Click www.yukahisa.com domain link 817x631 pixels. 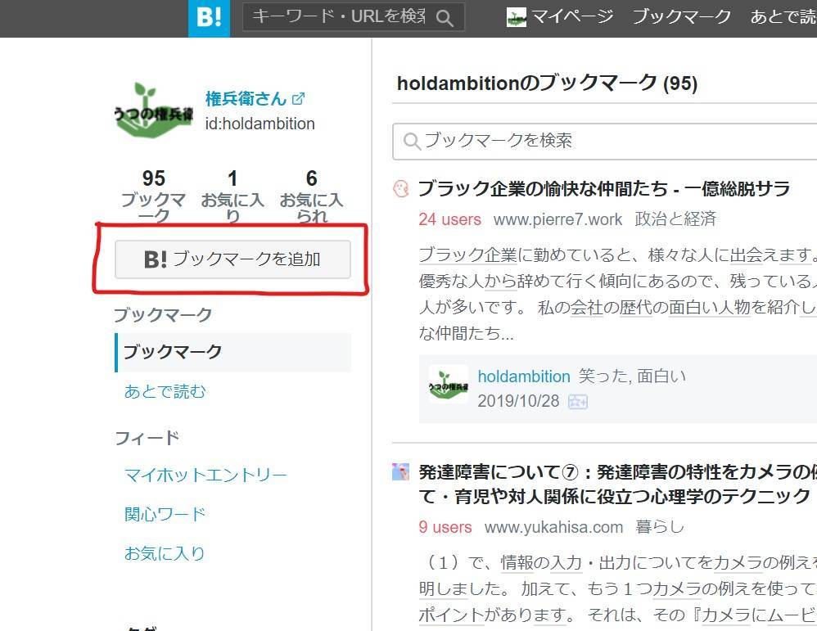click(x=553, y=527)
